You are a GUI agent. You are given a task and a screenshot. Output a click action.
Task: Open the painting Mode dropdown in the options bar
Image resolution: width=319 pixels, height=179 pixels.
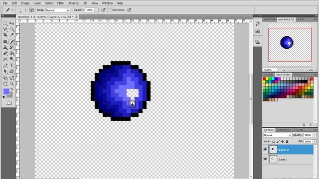click(x=58, y=10)
